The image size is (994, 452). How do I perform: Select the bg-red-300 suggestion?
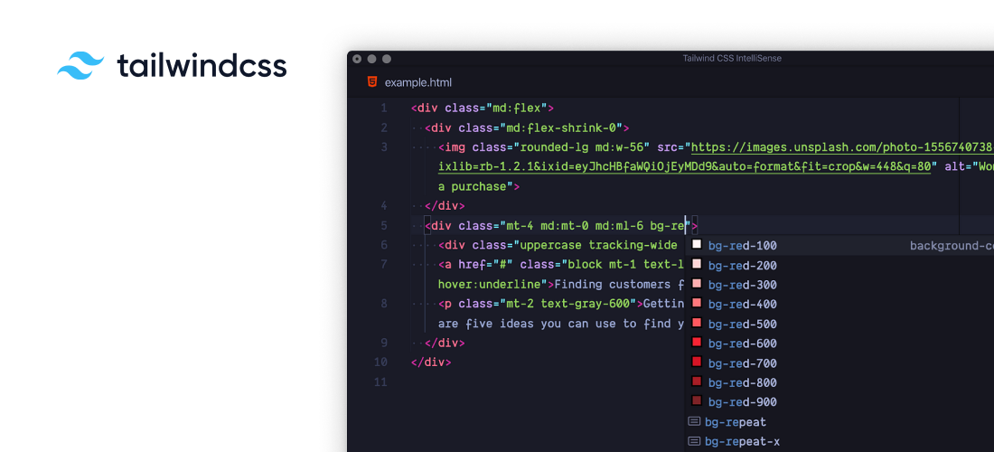pyautogui.click(x=839, y=285)
